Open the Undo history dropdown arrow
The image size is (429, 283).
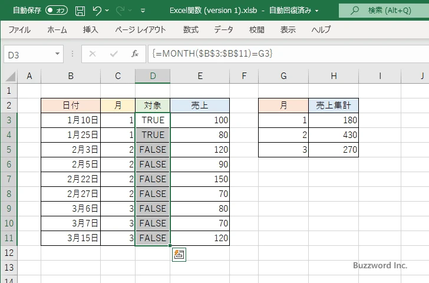107,10
